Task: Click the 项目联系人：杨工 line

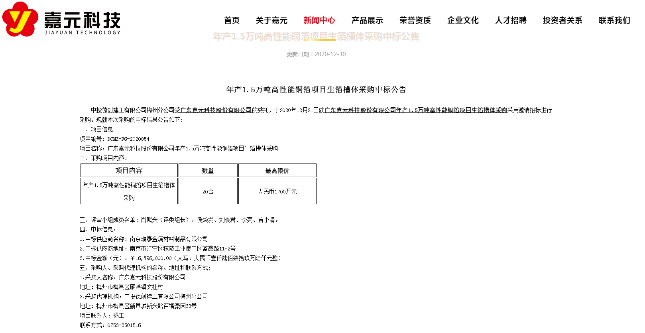Action: click(x=102, y=315)
